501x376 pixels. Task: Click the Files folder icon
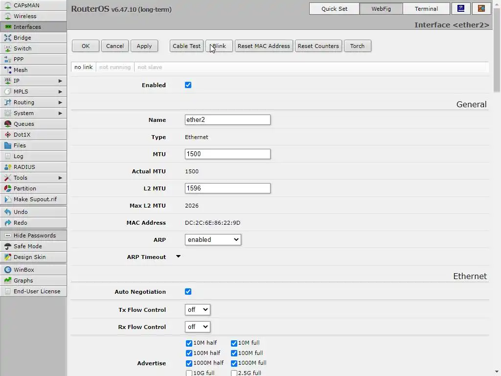[8, 145]
